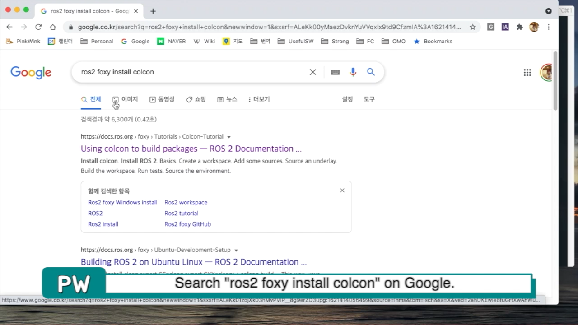This screenshot has height=325, width=578.
Task: Click related search ROS2
Action: pos(95,214)
